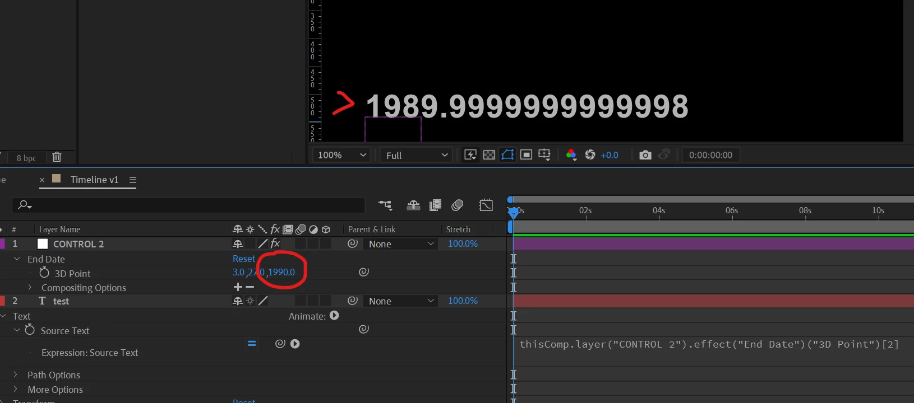The image size is (914, 403).
Task: Toggle the Source Text stopwatch
Action: pyautogui.click(x=30, y=330)
